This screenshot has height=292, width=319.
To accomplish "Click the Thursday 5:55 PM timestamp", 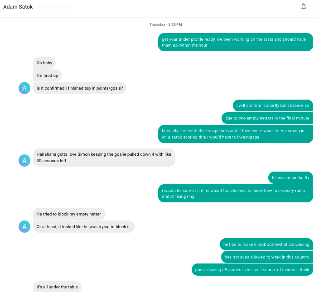I will pyautogui.click(x=165, y=24).
